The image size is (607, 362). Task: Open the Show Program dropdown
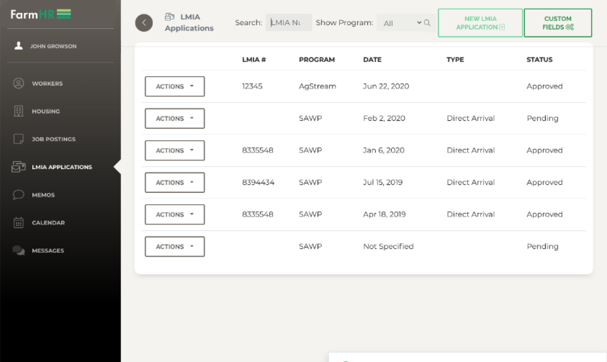[400, 23]
